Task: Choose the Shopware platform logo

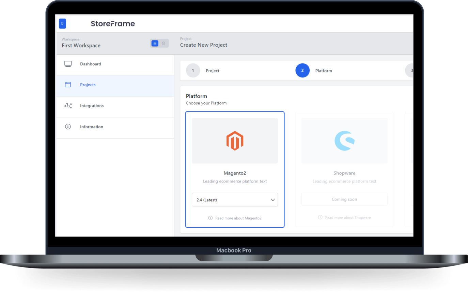Action: [344, 141]
